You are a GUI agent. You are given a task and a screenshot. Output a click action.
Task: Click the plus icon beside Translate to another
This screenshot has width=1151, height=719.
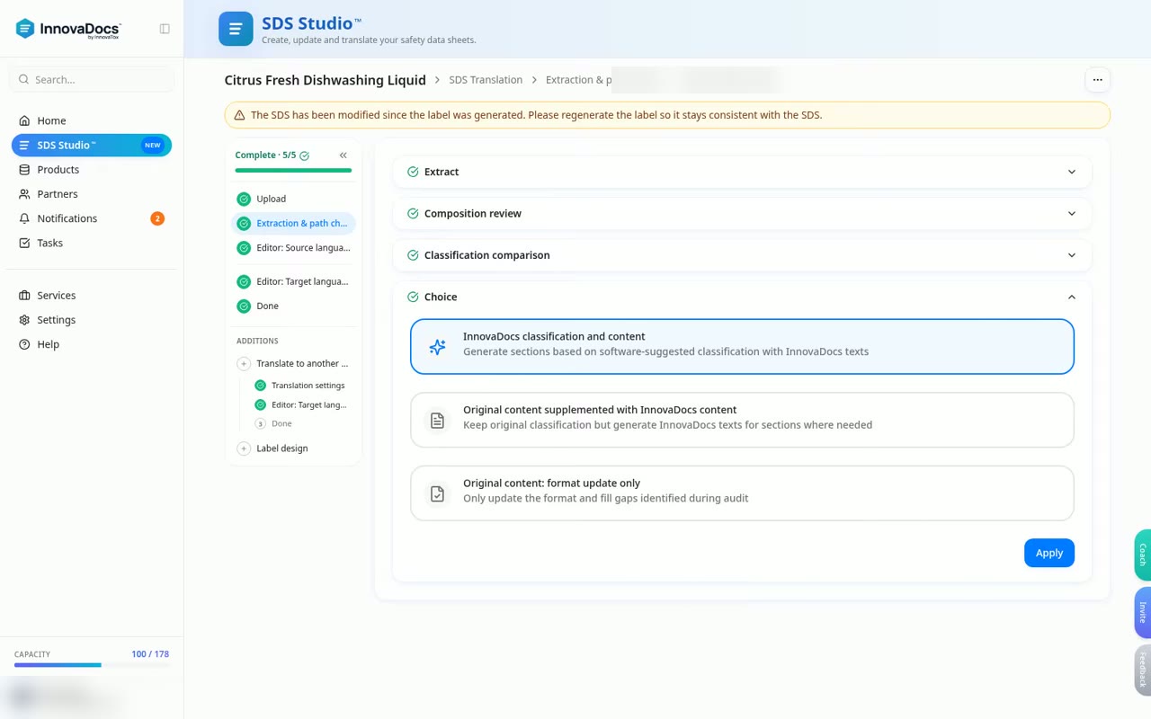(244, 364)
